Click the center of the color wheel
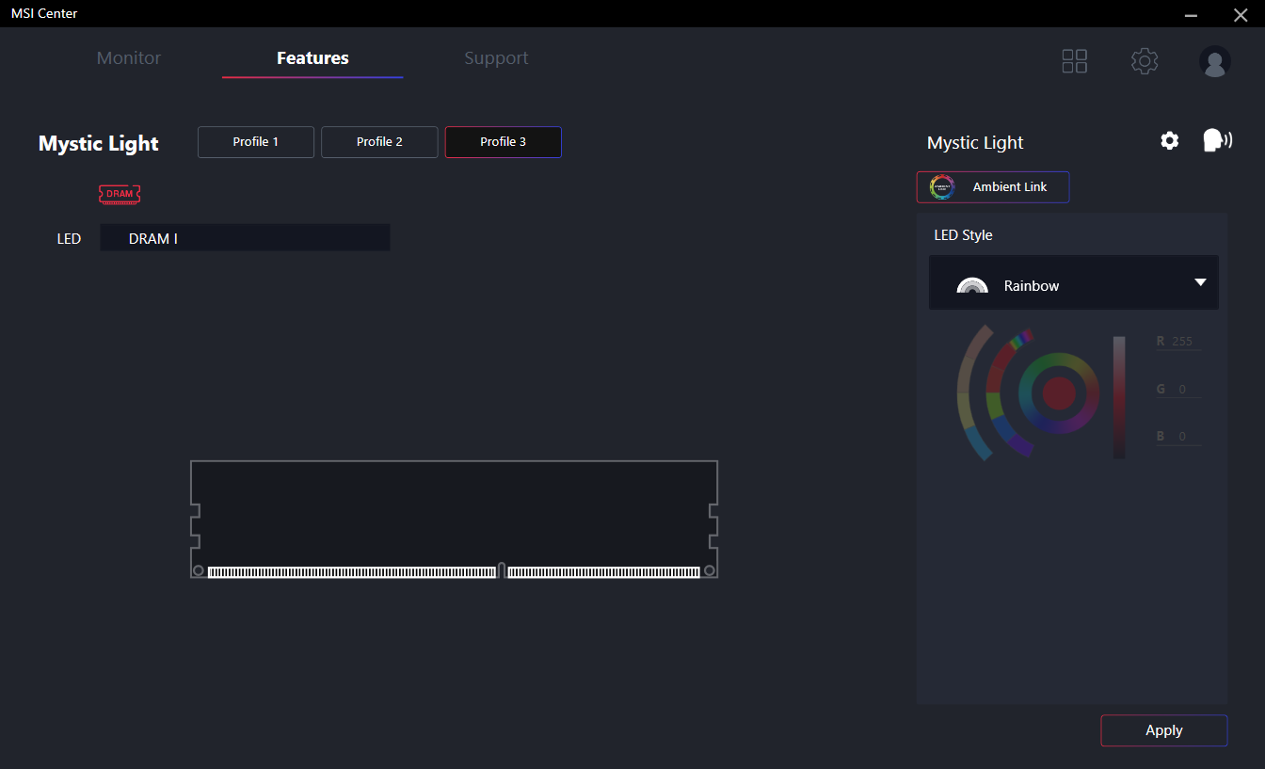 point(1059,393)
